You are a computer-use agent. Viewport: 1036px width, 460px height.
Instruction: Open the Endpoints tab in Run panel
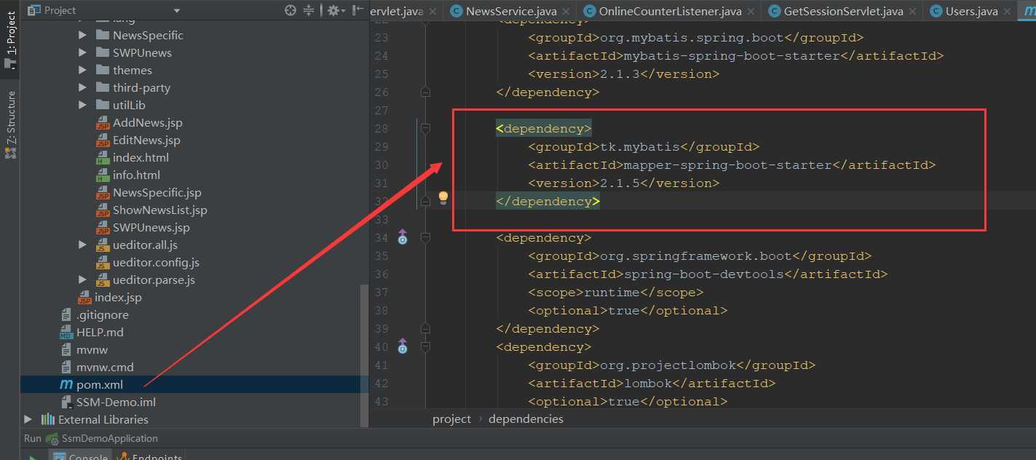(149, 456)
